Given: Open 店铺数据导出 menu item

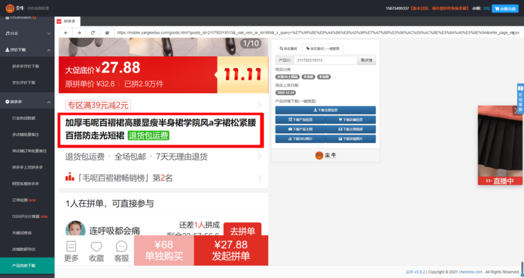Looking at the screenshot, I should (x=24, y=249).
